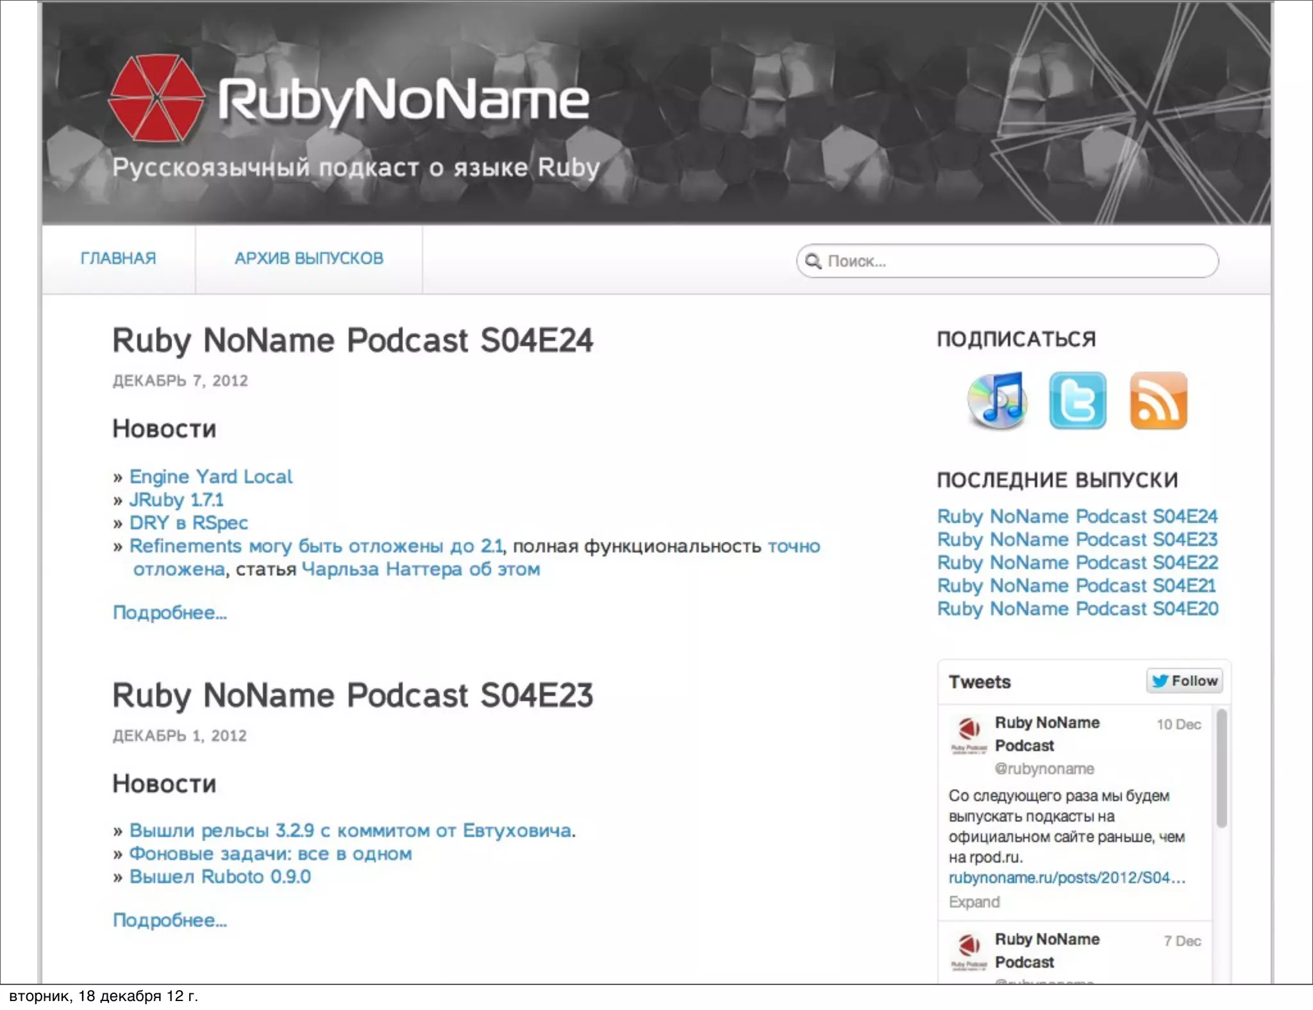Open the Engine Yard Local link

pos(210,477)
